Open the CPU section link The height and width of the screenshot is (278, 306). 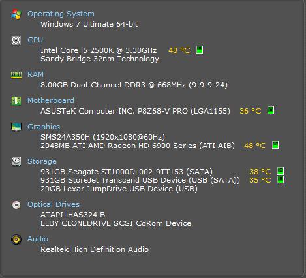(35, 40)
